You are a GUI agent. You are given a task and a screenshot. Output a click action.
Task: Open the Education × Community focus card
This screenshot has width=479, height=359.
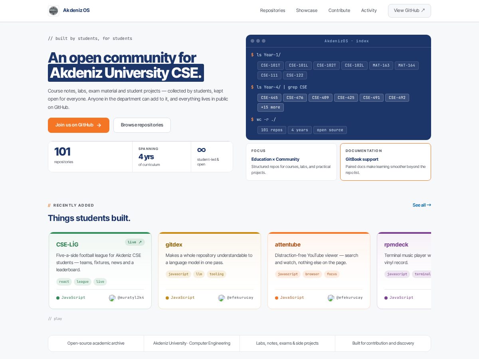coord(291,162)
